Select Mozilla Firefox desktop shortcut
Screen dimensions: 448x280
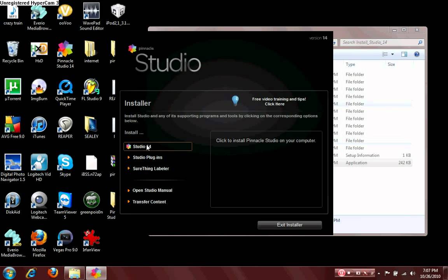39,243
